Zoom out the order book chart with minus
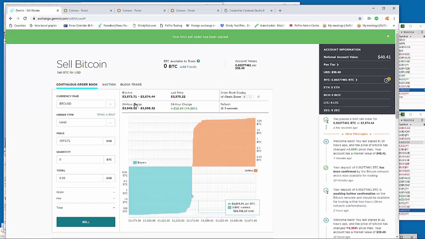 250,97
